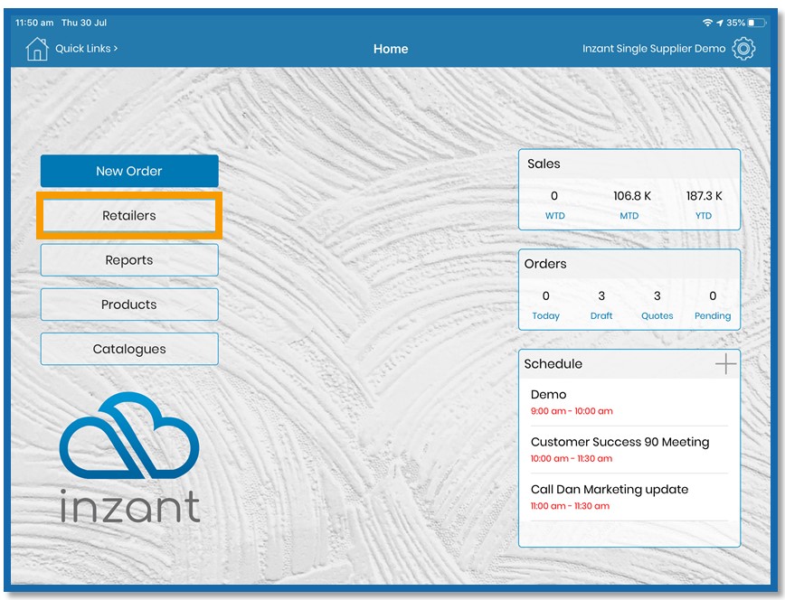Tap the 9:00 am - 10:00 am time
785x600 pixels.
[x=572, y=411]
